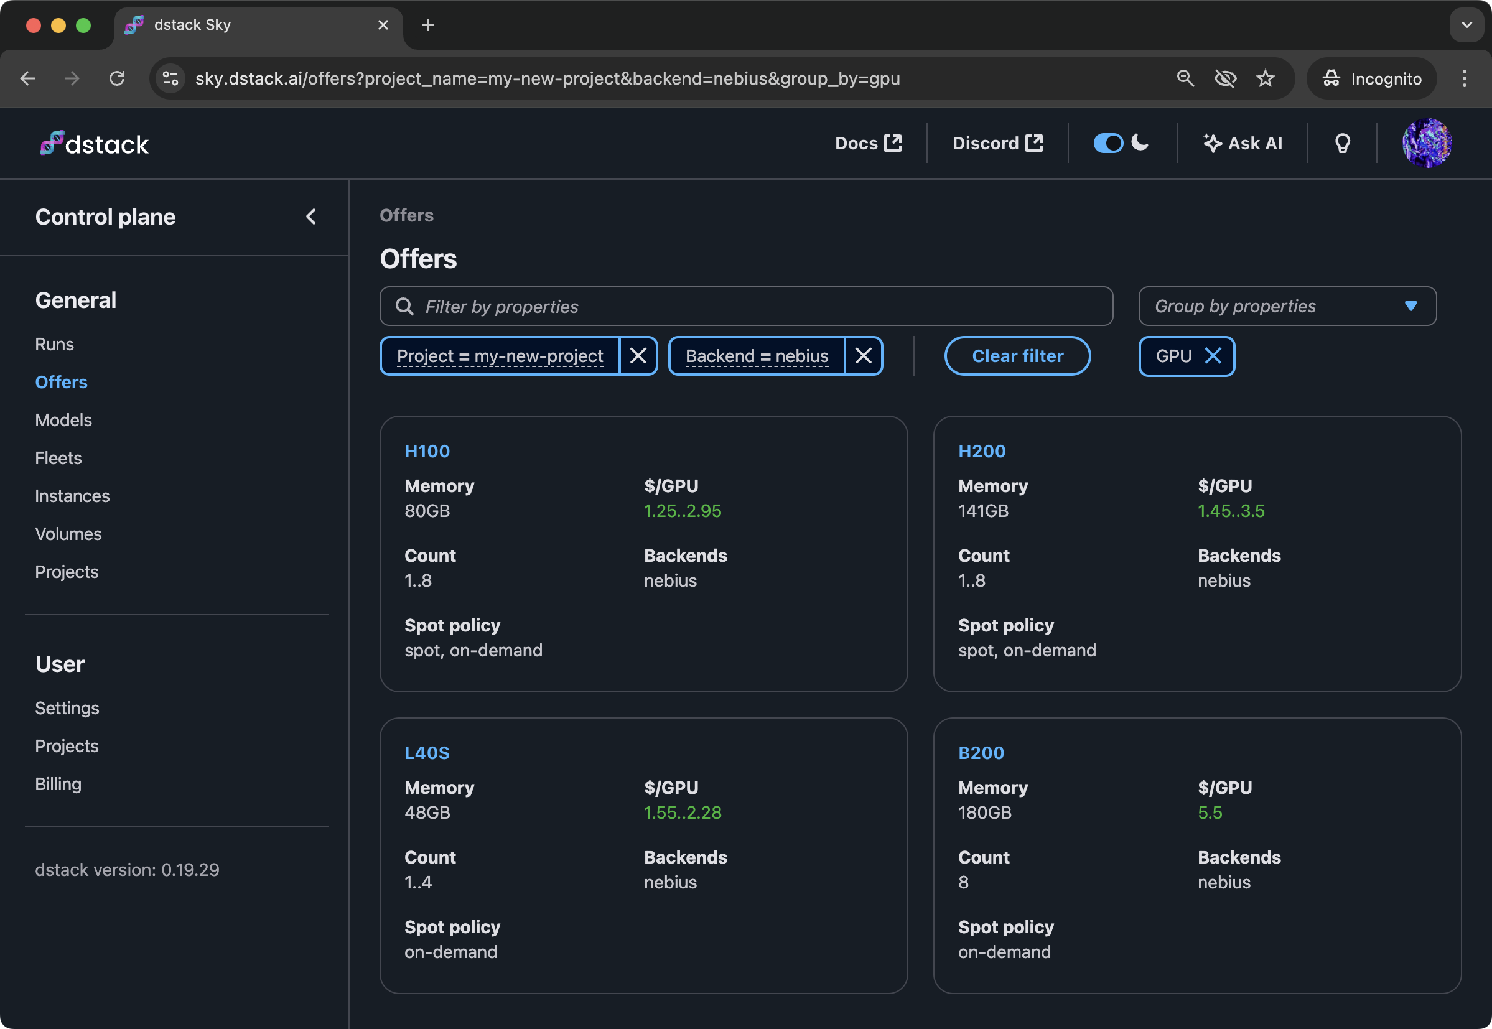Image resolution: width=1492 pixels, height=1029 pixels.
Task: Open the Discord external link
Action: 997,143
